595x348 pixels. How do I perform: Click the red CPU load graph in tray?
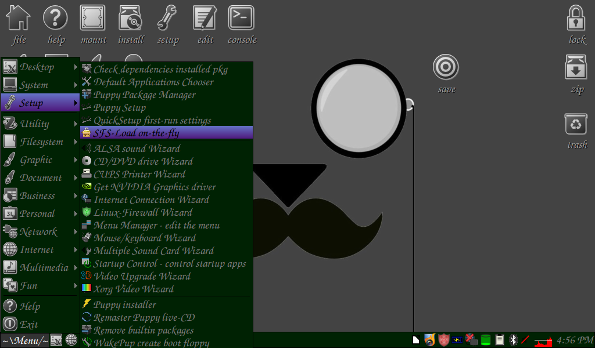pos(543,341)
